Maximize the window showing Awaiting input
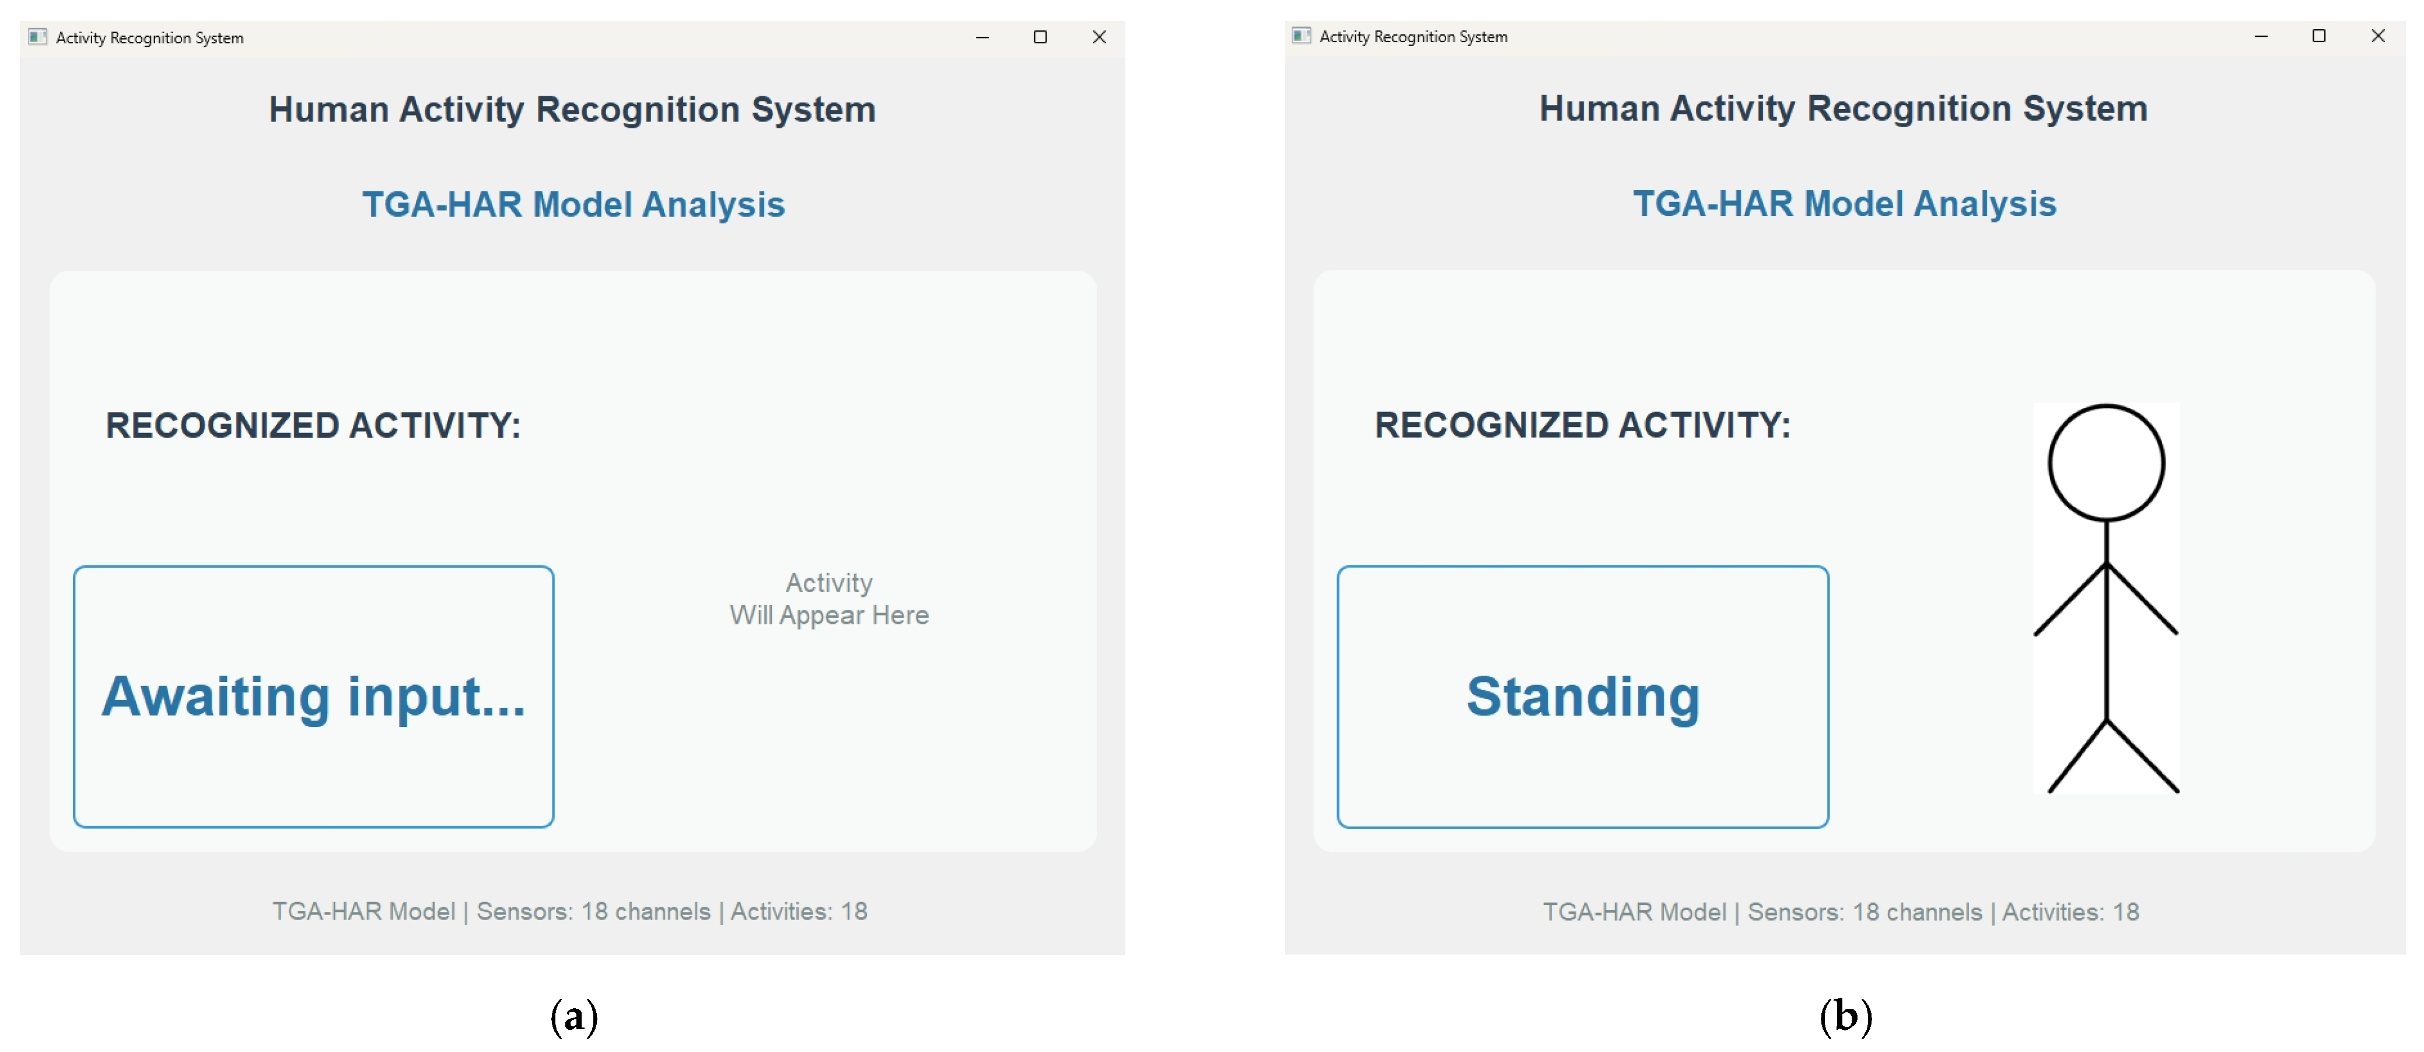Image resolution: width=2424 pixels, height=1052 pixels. click(x=1040, y=37)
